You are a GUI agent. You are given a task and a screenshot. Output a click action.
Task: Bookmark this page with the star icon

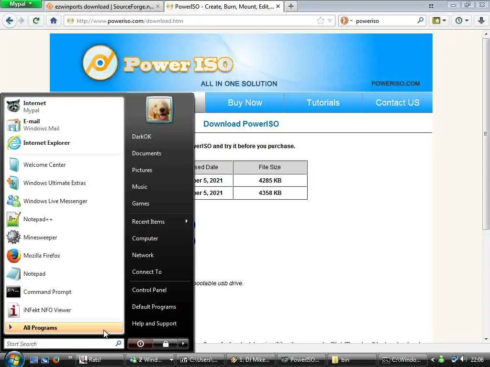tap(320, 21)
